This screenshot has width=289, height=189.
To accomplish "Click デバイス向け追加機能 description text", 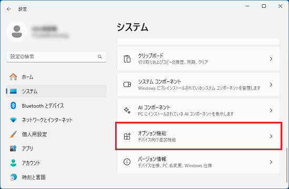I will point(157,140).
